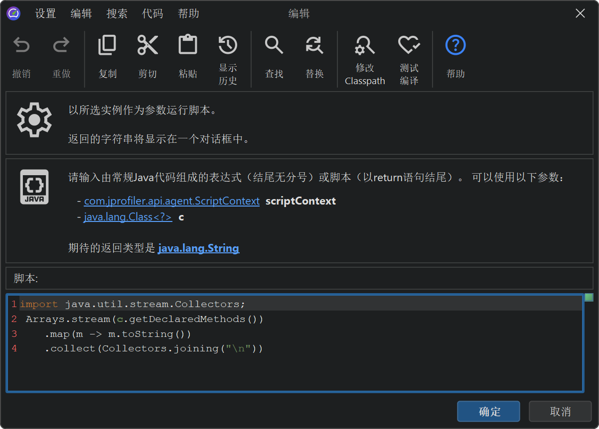
Task: Open the 编辑 menu
Action: click(81, 13)
